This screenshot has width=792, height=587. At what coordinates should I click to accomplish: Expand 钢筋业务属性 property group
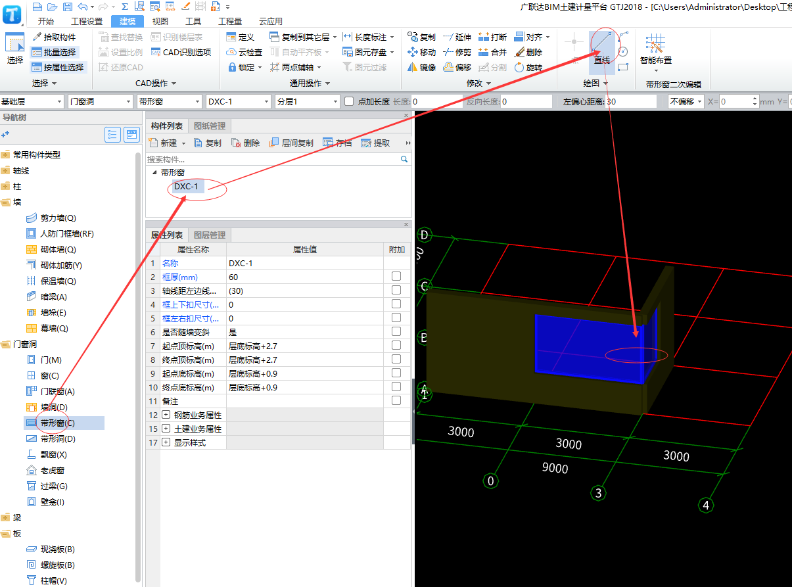tap(166, 415)
